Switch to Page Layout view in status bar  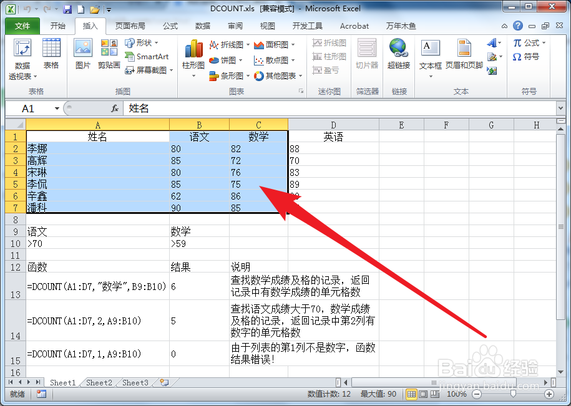click(424, 394)
